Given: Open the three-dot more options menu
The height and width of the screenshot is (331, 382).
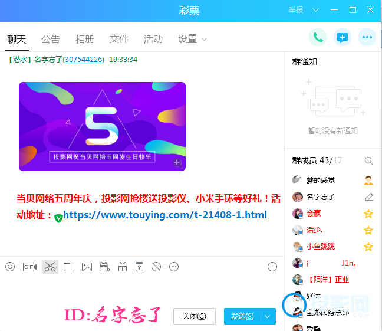Looking at the screenshot, I should point(367,37).
